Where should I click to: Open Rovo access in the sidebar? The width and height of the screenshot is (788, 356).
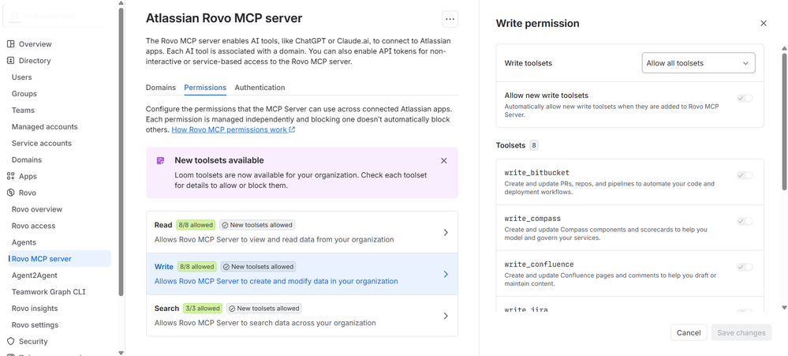pyautogui.click(x=34, y=226)
